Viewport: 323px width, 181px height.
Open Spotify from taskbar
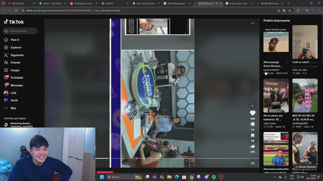click(x=214, y=177)
